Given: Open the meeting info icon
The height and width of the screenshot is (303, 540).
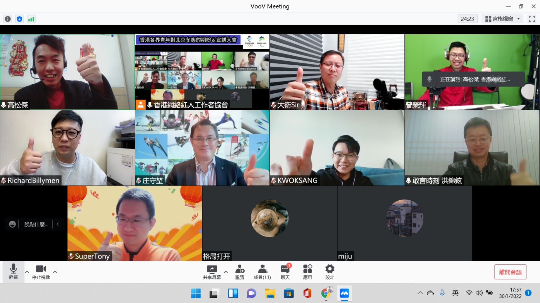Looking at the screenshot, I should pos(8,19).
